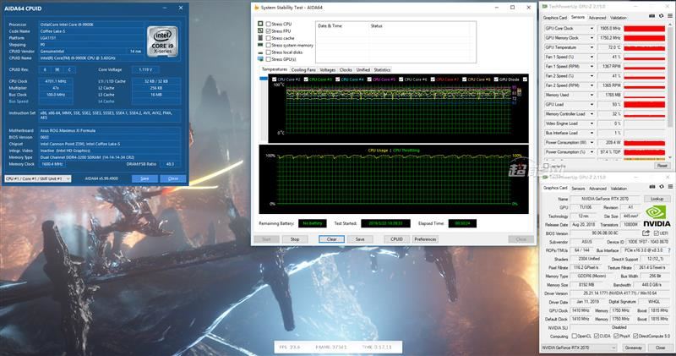Open the GPU Memory Clock sensor dropdown
676x356 pixels.
pyautogui.click(x=591, y=38)
